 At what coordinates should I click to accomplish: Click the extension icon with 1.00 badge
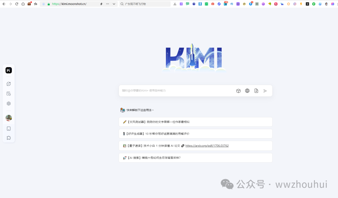point(225,3)
